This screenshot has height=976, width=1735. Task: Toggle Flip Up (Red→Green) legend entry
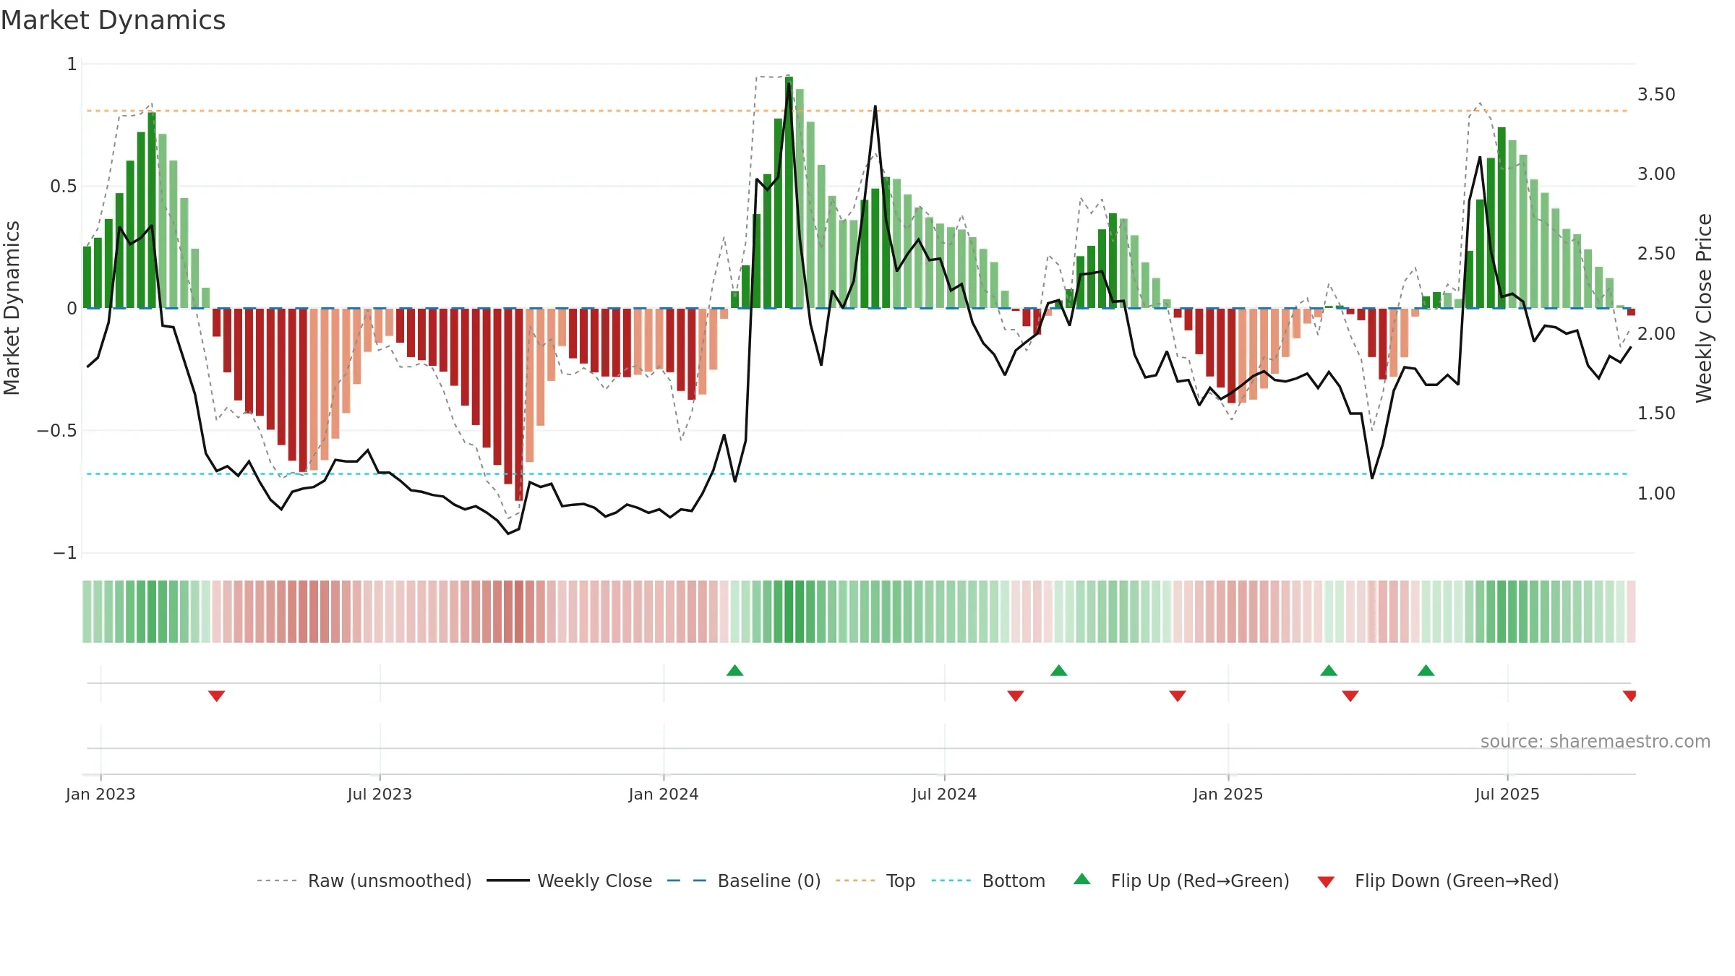coord(1181,881)
